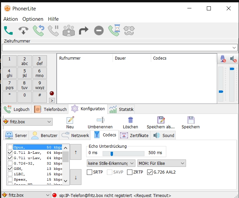Open the MOH: Für Elise dropdown

click(162, 163)
